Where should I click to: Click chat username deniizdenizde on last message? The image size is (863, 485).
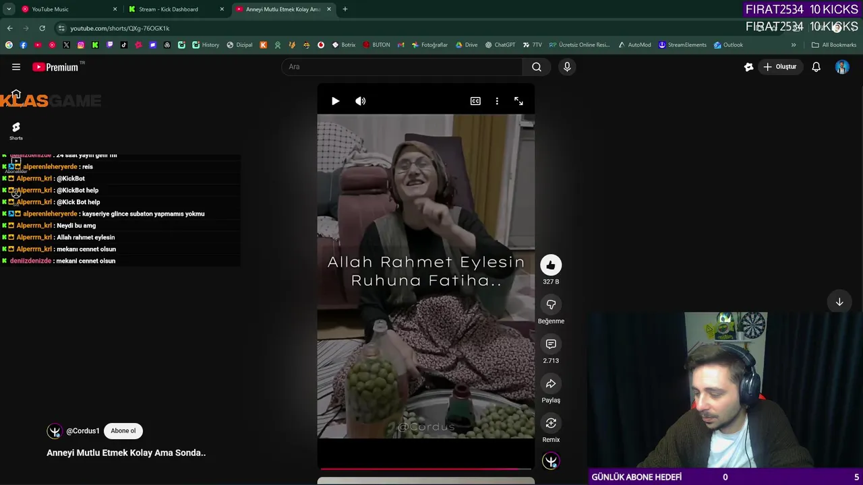point(30,261)
